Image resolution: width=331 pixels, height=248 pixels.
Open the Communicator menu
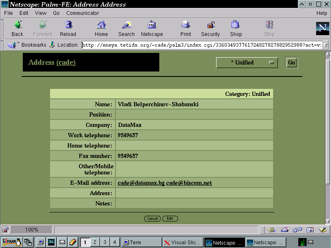pos(82,13)
